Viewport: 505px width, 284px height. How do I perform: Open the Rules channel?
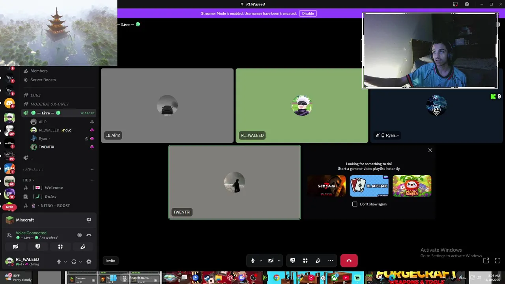50,197
